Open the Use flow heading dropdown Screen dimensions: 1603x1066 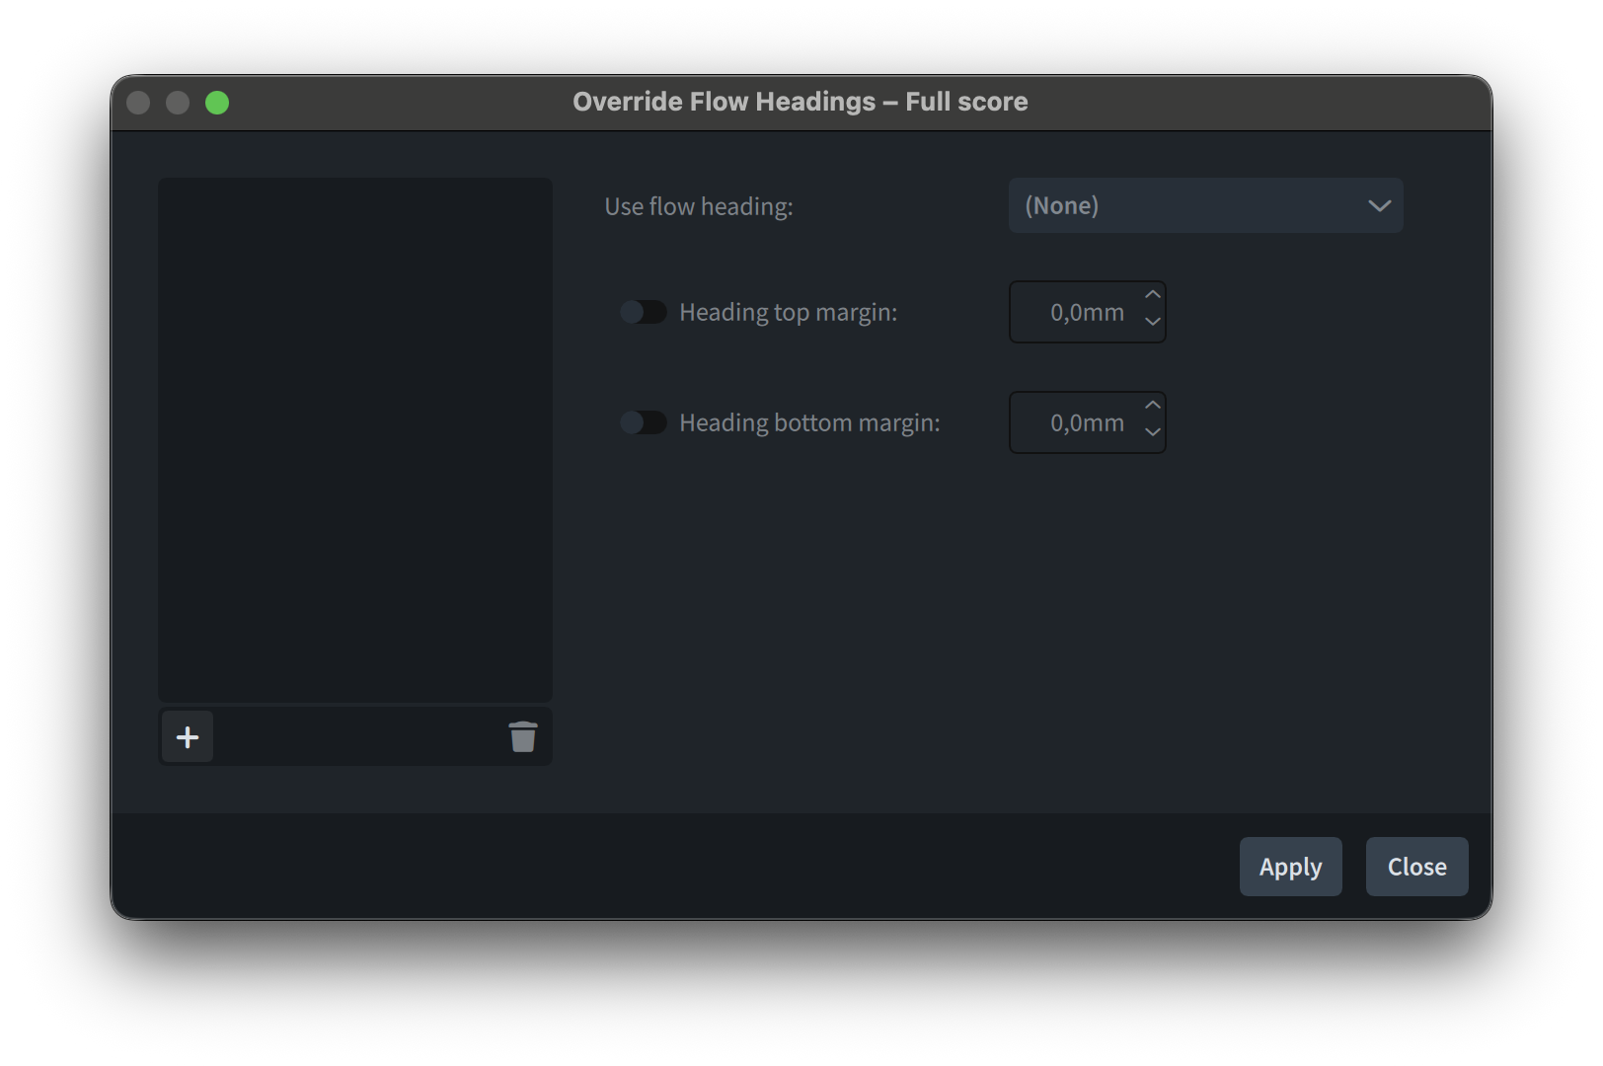click(1204, 205)
